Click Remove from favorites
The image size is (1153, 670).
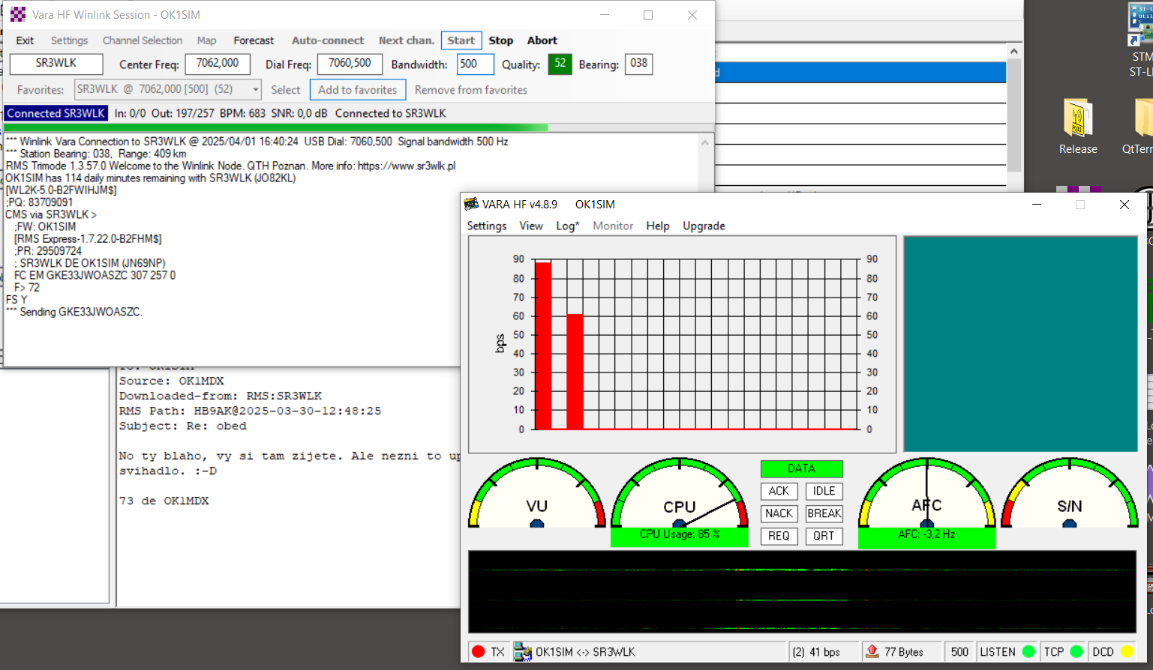[x=471, y=90]
